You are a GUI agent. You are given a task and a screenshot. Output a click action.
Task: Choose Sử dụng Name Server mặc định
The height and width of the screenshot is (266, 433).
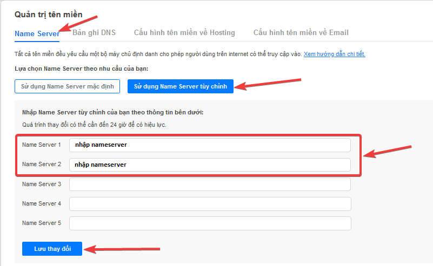(68, 86)
